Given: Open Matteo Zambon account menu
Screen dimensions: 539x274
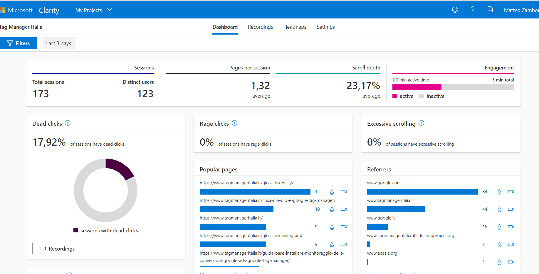Looking at the screenshot, I should pyautogui.click(x=521, y=10).
